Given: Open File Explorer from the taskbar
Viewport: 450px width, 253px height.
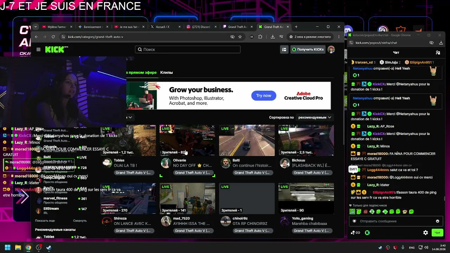Looking at the screenshot, I should [18, 247].
